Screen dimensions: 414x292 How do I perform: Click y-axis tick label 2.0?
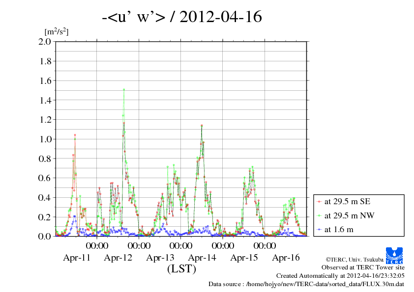45,41
